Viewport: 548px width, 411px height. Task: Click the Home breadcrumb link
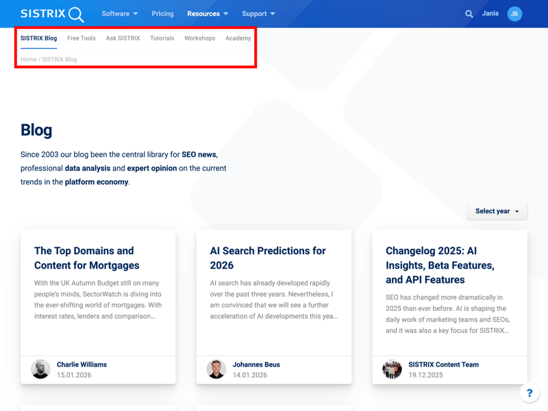28,60
